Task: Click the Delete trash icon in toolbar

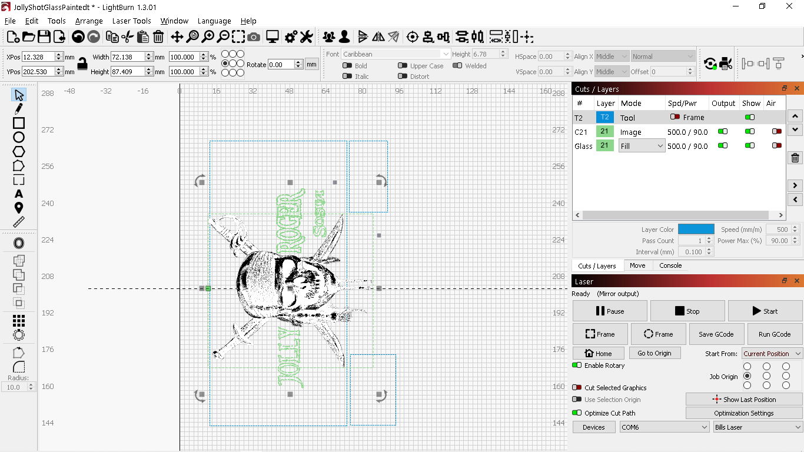Action: click(x=158, y=37)
